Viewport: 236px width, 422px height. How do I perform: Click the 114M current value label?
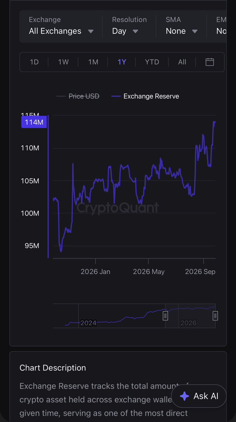[34, 122]
